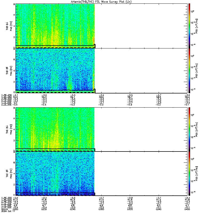The image size is (200, 213).
Task: Click the '-2.3' X_RE_GSE value under the THC panels
Action: 44,198
